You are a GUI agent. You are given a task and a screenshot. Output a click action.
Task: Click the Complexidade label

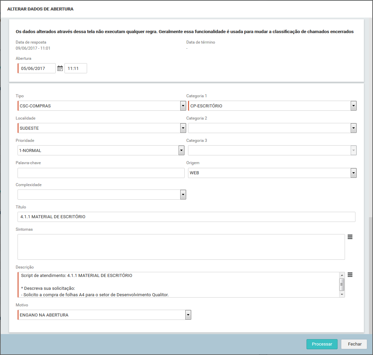[x=29, y=185]
